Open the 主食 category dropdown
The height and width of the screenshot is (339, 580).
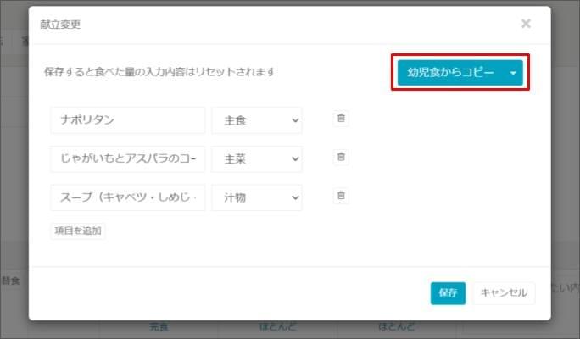tap(257, 120)
